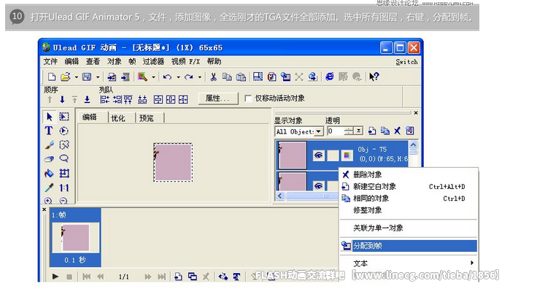
Task: Select the Text tool
Action: coord(49,131)
